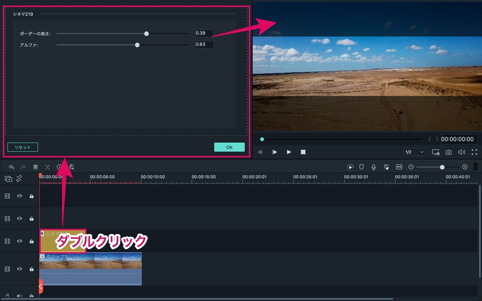Set the mark-out point with right brace
The width and height of the screenshot is (482, 301).
(x=437, y=139)
